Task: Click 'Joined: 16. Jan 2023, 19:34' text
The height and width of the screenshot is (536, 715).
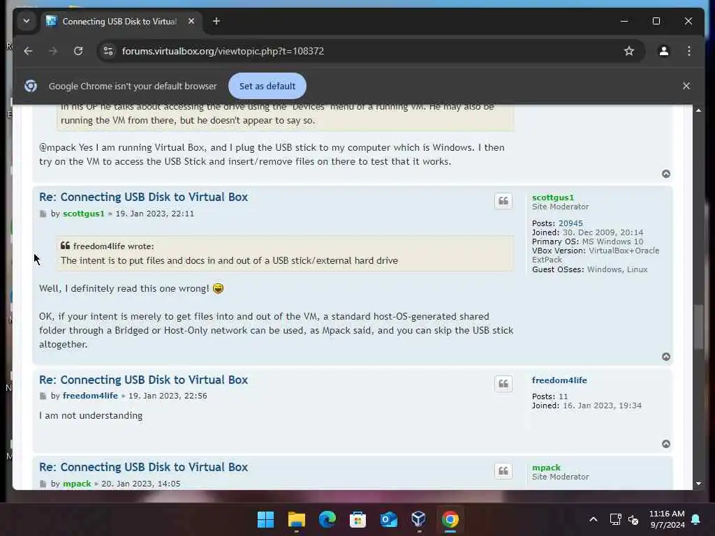Action: click(x=587, y=405)
